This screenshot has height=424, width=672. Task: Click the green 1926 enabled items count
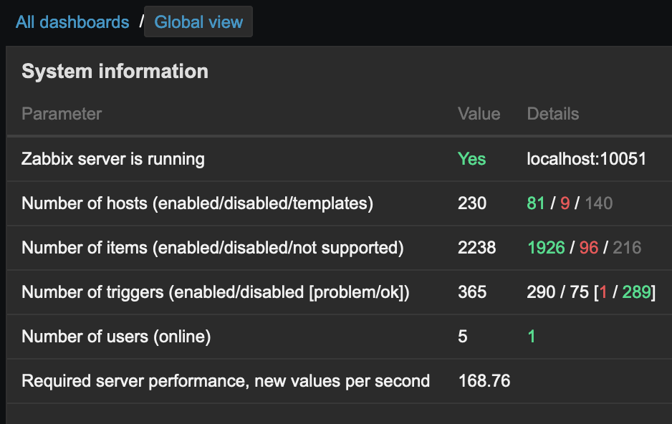pos(546,248)
